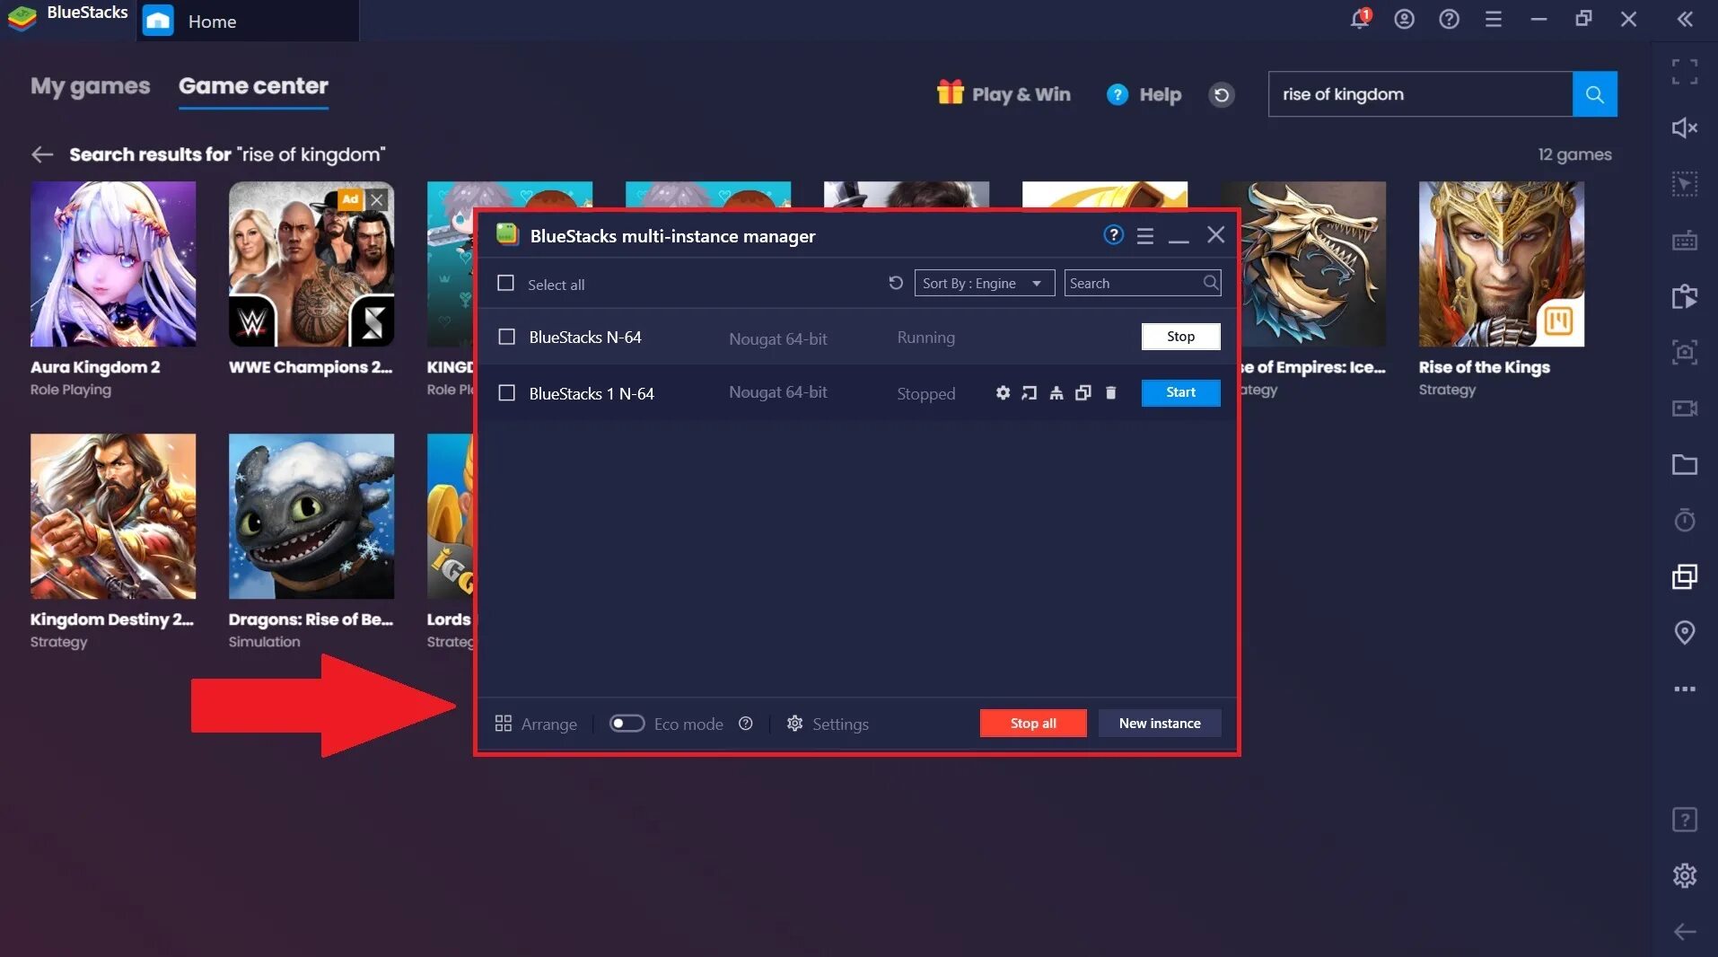Open the rotate/timer icon in sidebar
Viewport: 1718px width, 957px height.
click(x=1685, y=520)
